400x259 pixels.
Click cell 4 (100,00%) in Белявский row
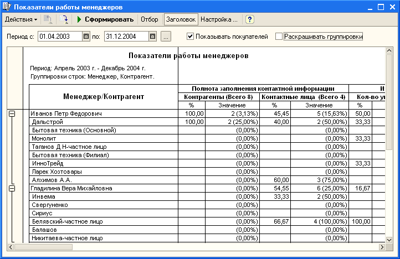(x=320, y=221)
